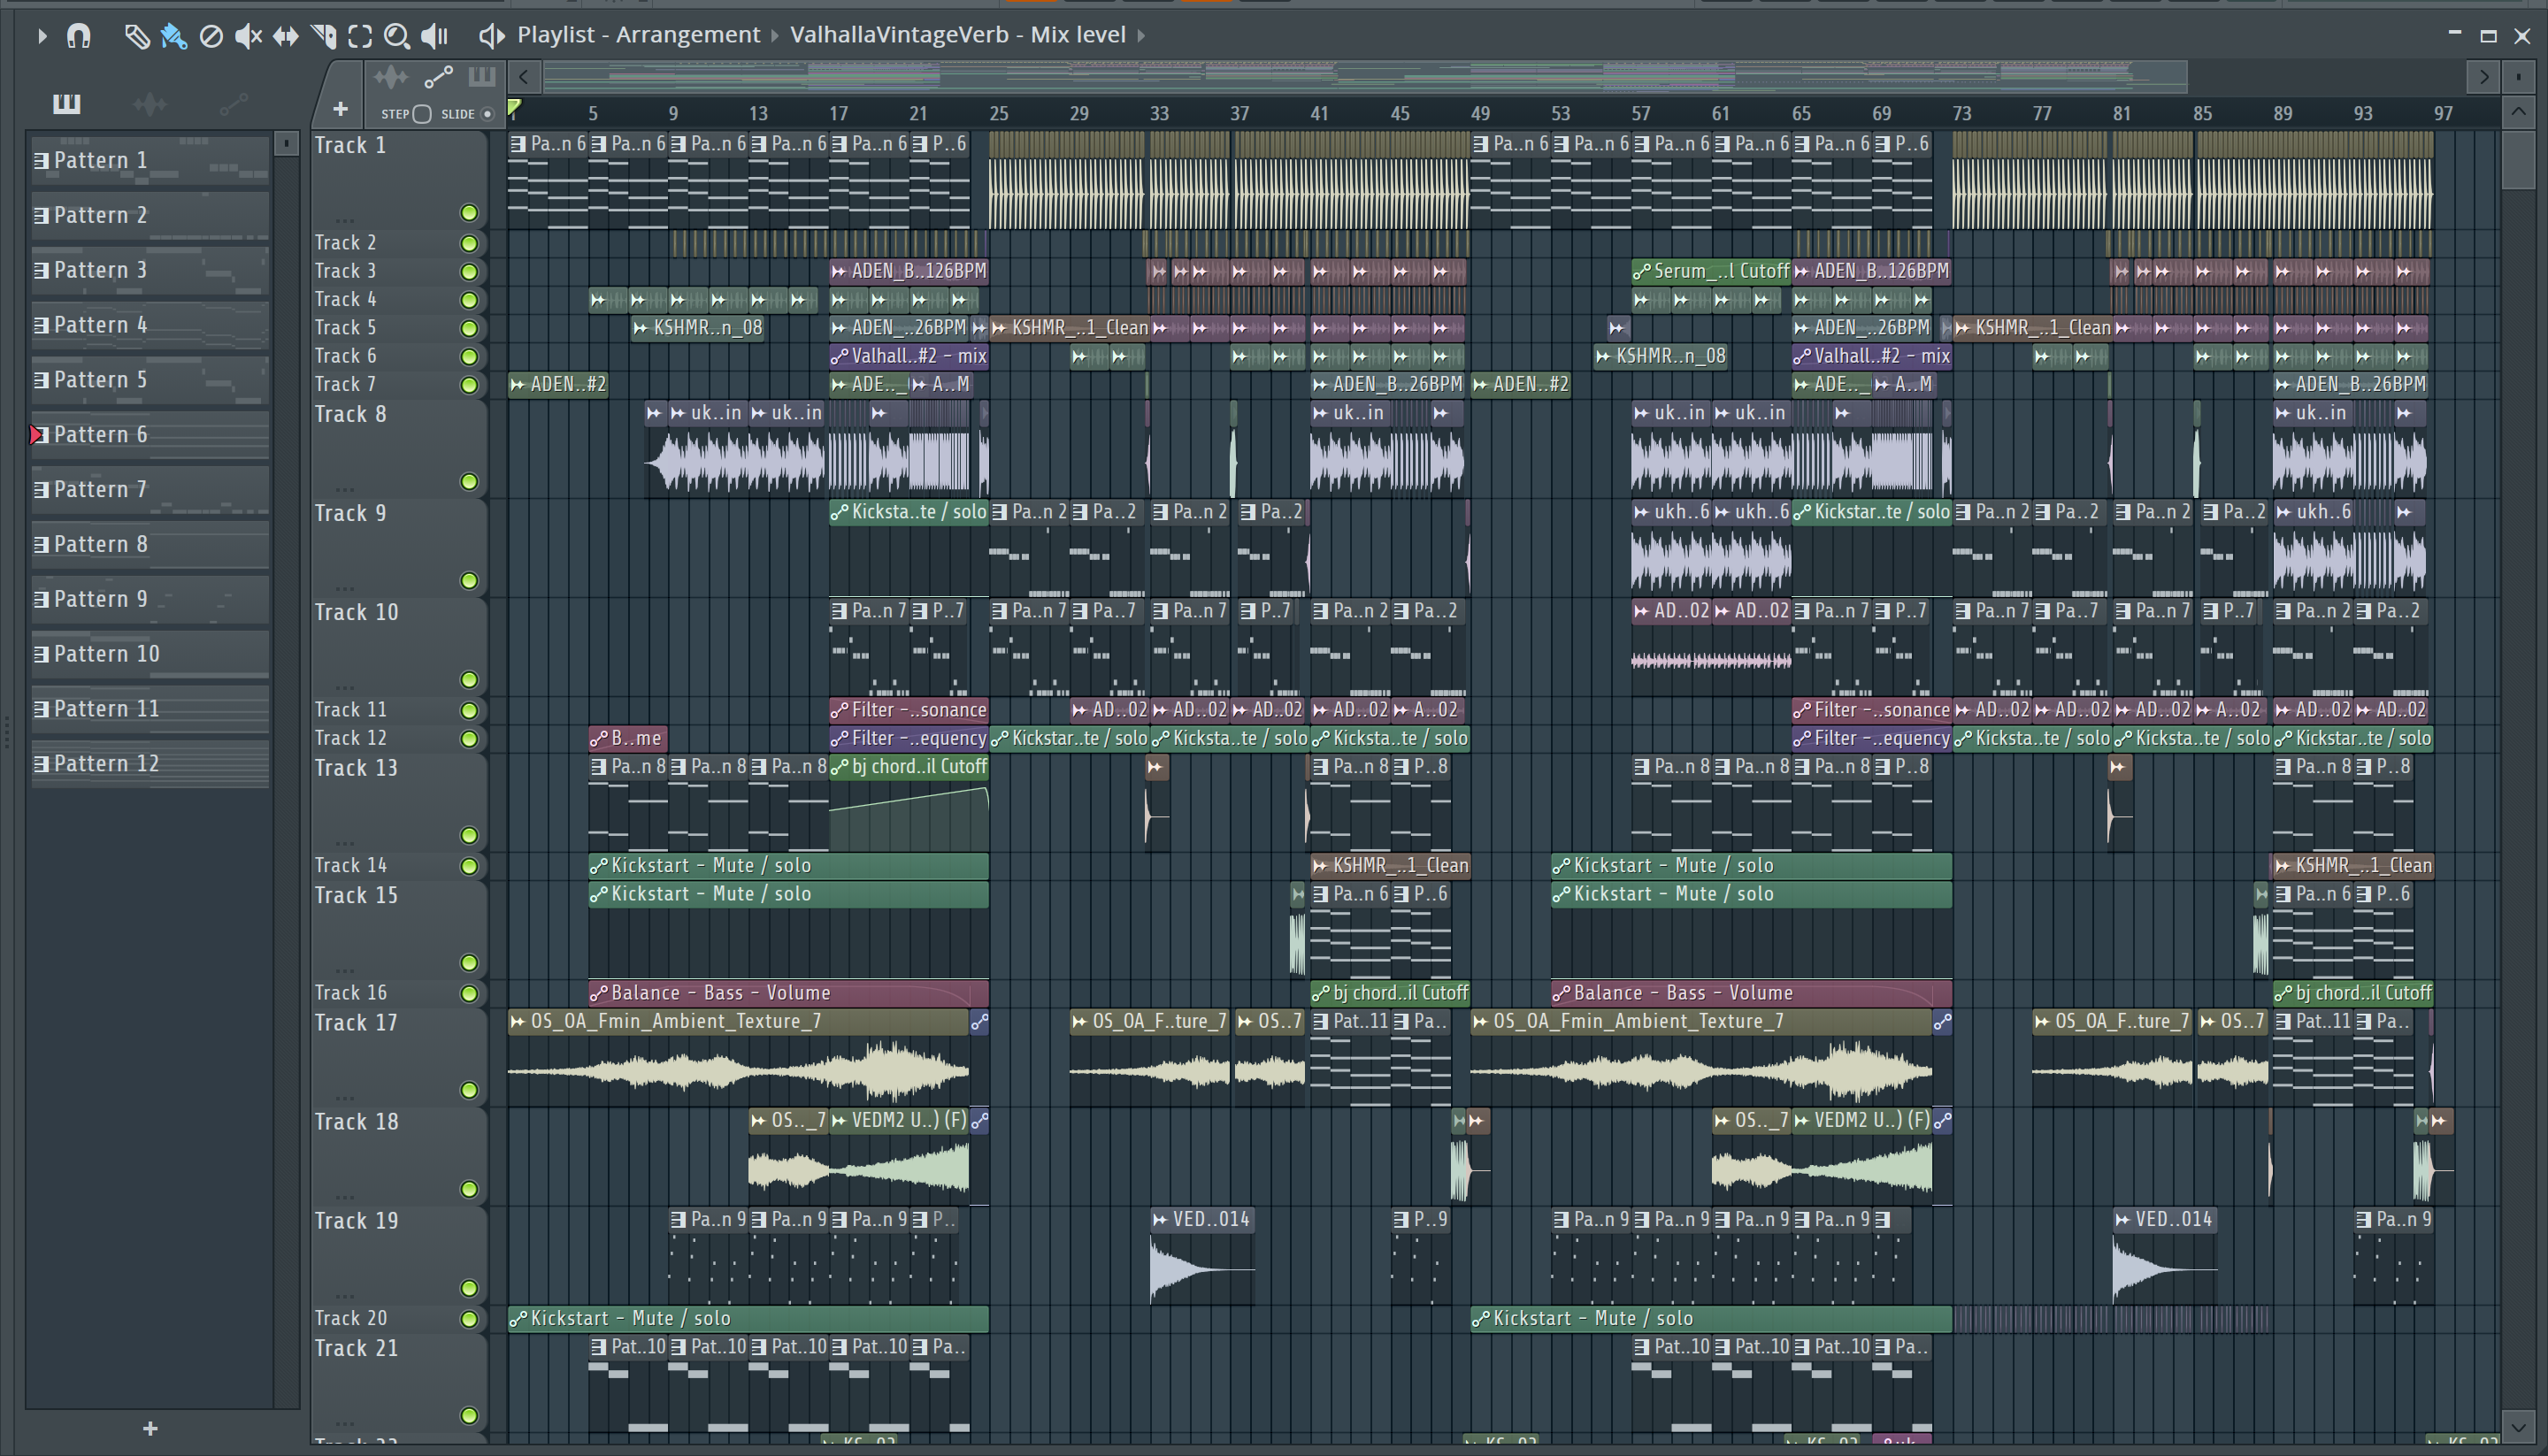Mute Track 16 with its green LED
2548x1456 pixels.
pos(469,994)
